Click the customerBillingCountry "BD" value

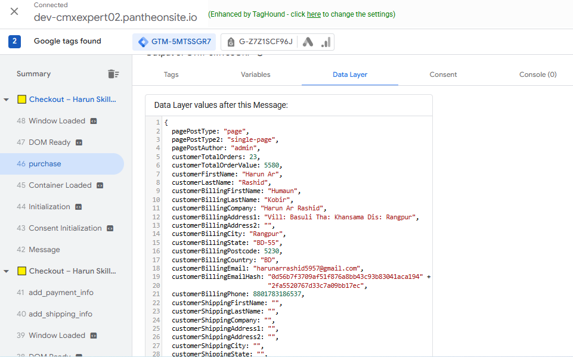(x=268, y=260)
